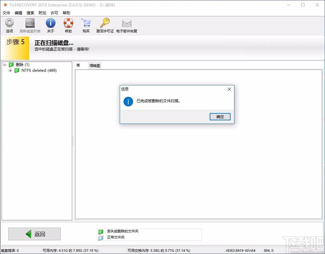Open the 附加 menu
Viewport: 325px width, 254px height.
point(42,13)
